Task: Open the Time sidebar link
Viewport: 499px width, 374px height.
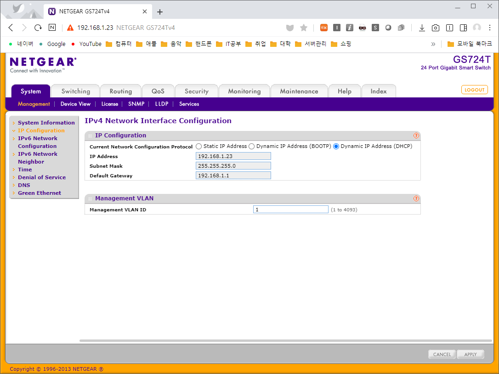Action: click(x=25, y=170)
